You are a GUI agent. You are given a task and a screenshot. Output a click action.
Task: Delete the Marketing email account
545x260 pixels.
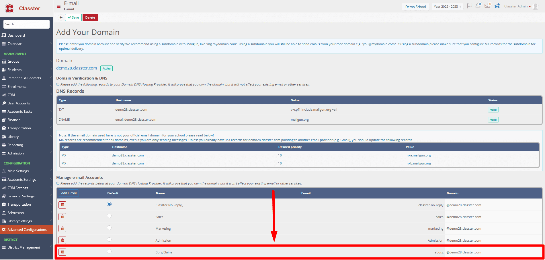(x=62, y=228)
